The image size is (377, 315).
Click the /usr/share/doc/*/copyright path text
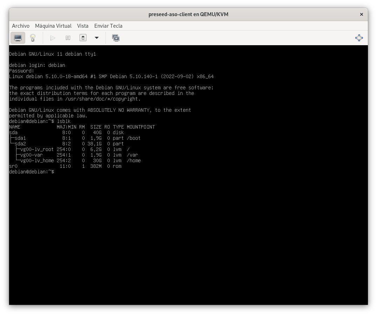[103, 99]
